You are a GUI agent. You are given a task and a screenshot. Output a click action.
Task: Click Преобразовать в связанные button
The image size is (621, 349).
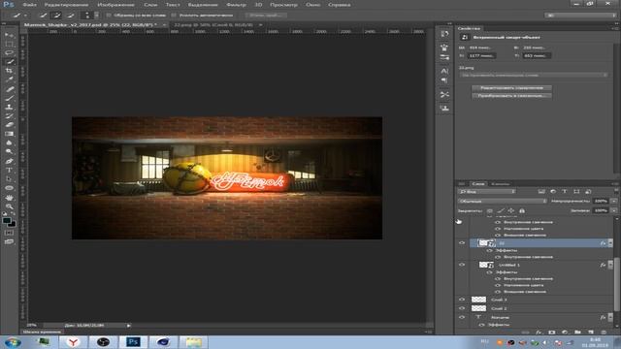click(511, 95)
